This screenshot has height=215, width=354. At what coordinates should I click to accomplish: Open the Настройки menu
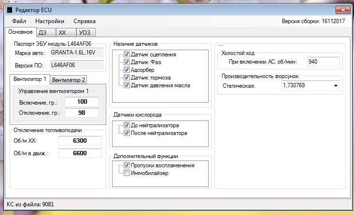pos(50,21)
